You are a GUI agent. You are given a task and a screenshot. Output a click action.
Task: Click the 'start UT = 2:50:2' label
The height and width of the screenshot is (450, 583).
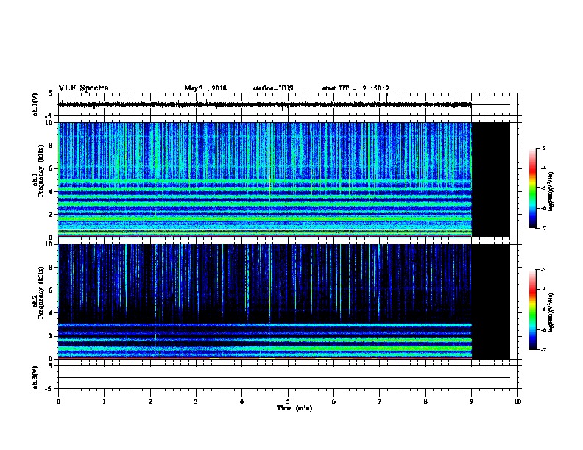tap(356, 88)
